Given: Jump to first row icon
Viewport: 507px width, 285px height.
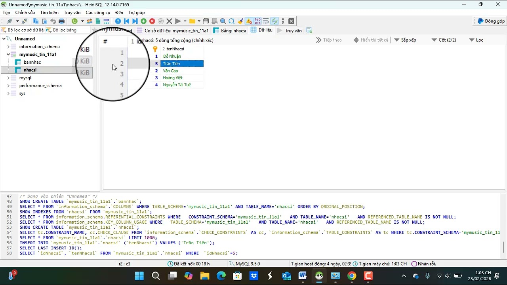Looking at the screenshot, I should (x=127, y=21).
